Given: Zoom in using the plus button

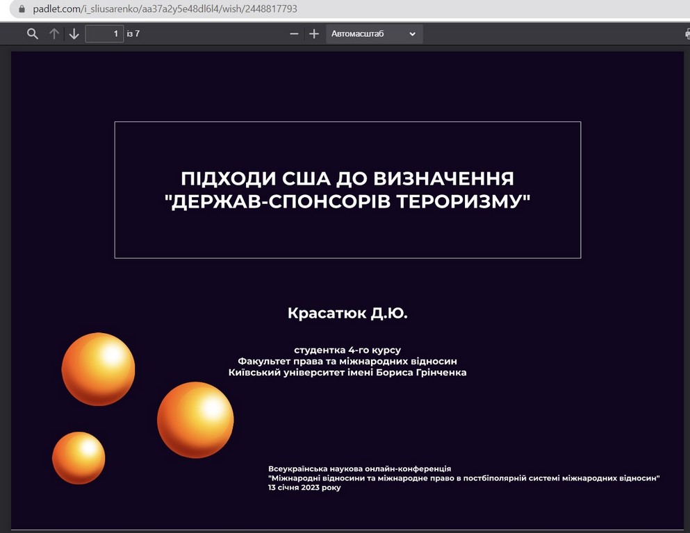Looking at the screenshot, I should tap(314, 34).
